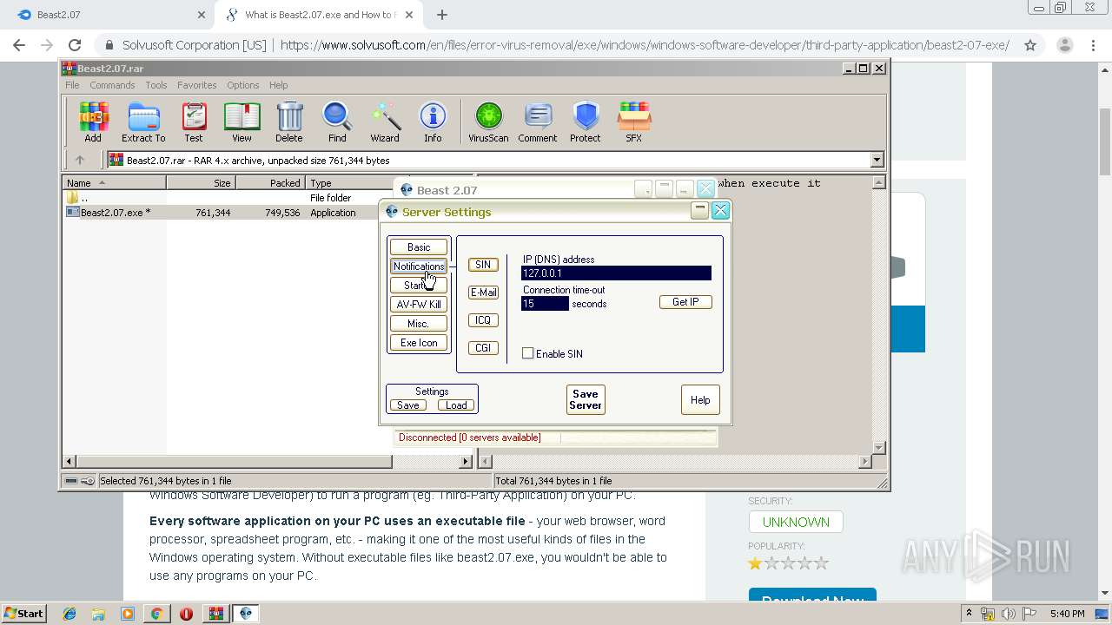This screenshot has height=625, width=1112.
Task: Click the Extract To toolbar icon
Action: [x=143, y=122]
